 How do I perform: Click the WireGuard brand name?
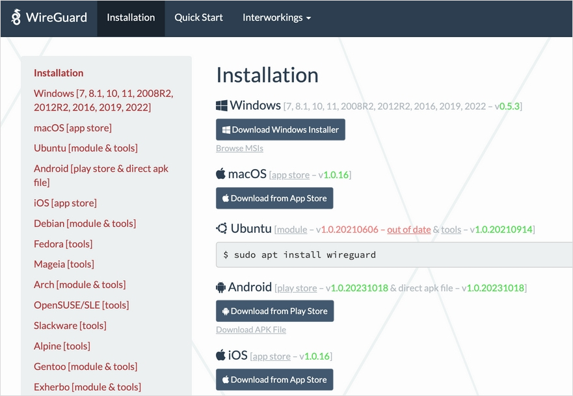57,17
